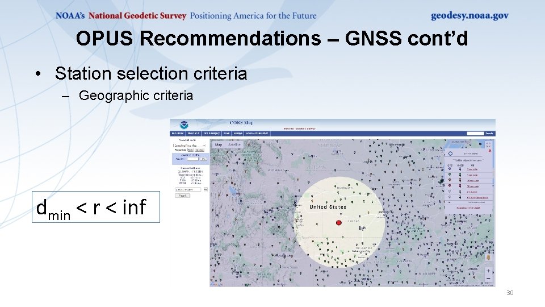Click the 'dmin < r < inf' text box

pos(96,207)
